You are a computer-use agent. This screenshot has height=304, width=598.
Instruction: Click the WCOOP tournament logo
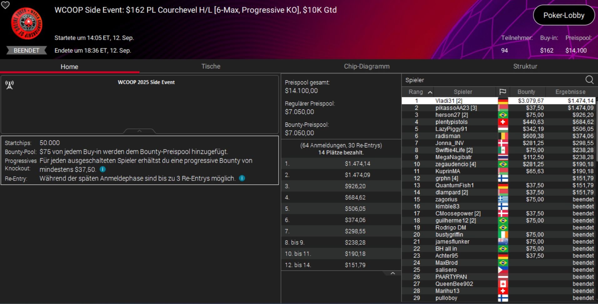point(27,24)
